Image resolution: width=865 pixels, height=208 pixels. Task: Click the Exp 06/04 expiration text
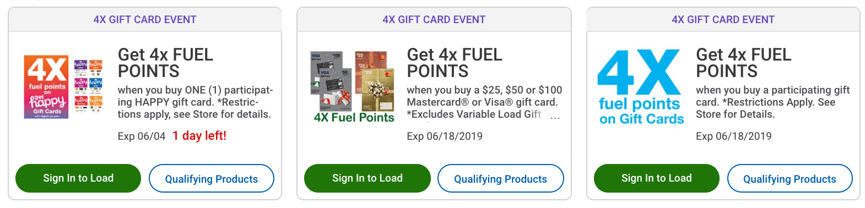point(142,136)
